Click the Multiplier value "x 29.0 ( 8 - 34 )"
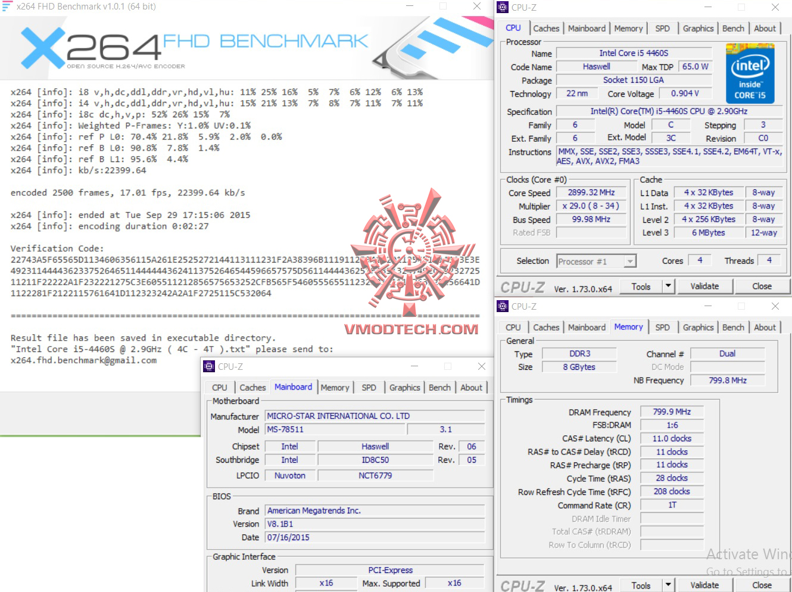This screenshot has height=592, width=792. (x=591, y=206)
